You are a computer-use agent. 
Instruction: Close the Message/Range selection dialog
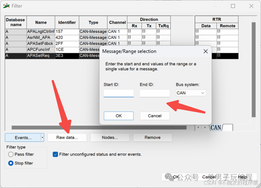pyautogui.click(x=206, y=51)
